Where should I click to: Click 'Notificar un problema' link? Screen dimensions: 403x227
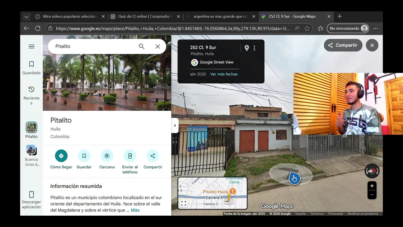pos(363,214)
